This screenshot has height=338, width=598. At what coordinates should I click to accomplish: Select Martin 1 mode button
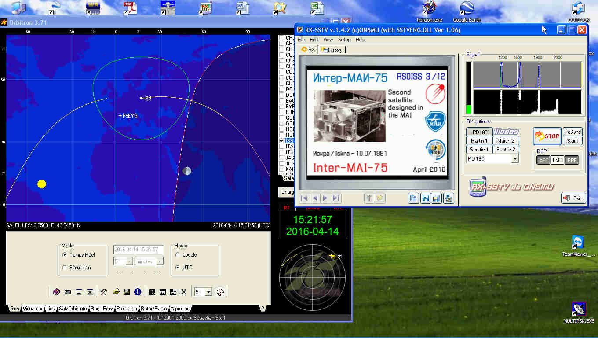coord(479,141)
